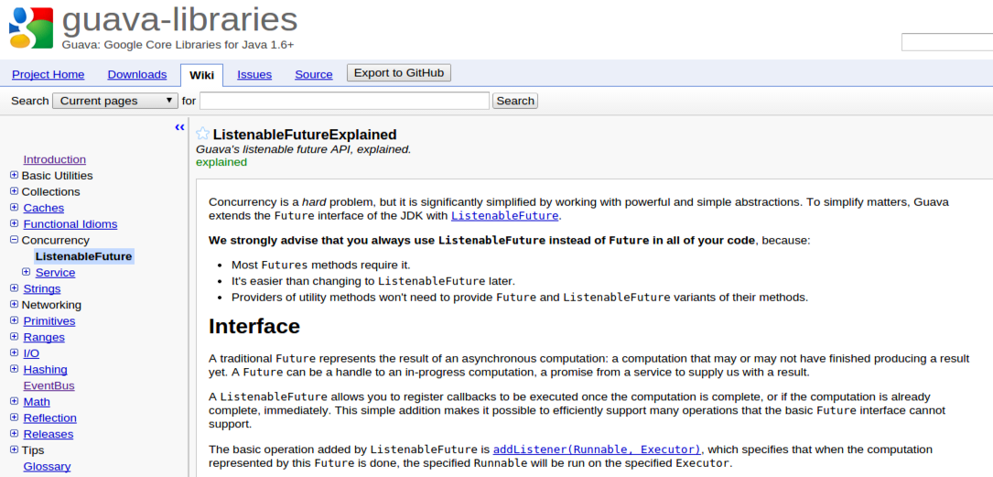Expand the Collections tree node
This screenshot has height=477, width=993.
14,191
